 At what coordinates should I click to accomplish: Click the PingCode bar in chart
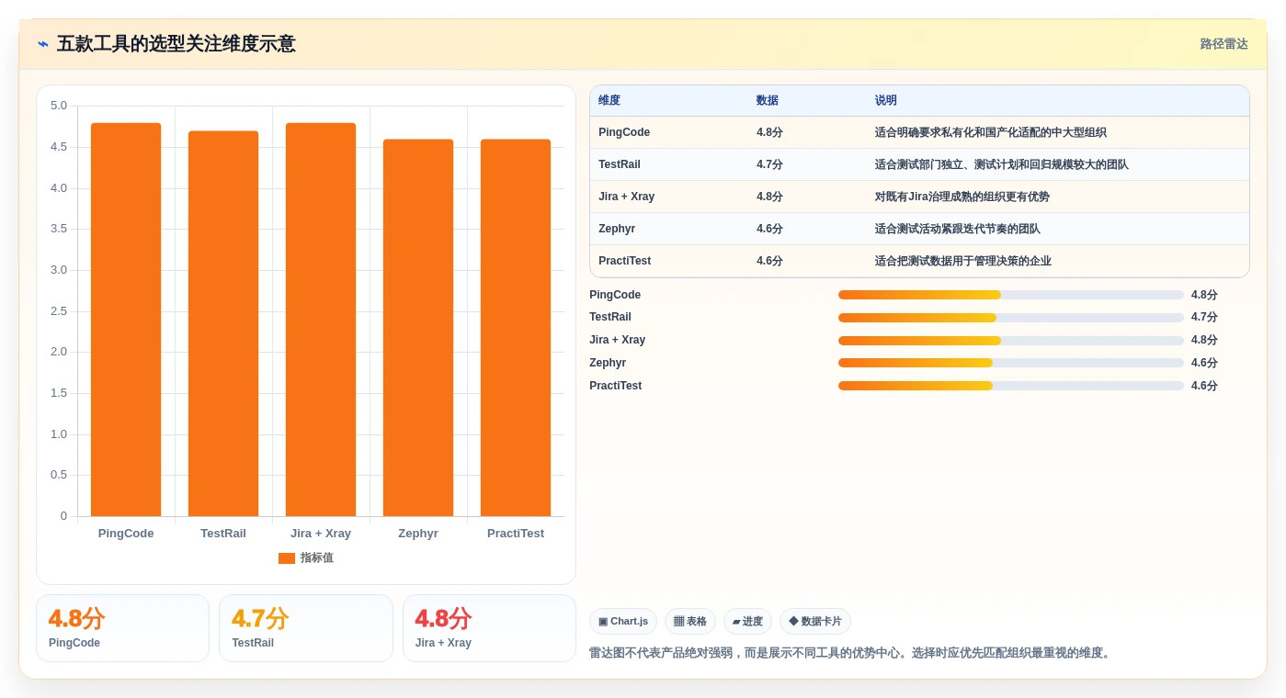tap(126, 320)
